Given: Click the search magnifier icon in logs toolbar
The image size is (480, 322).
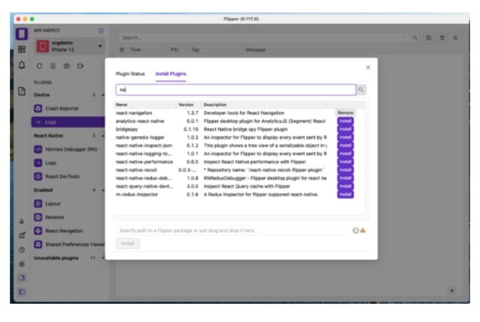Looking at the screenshot, I should point(415,37).
